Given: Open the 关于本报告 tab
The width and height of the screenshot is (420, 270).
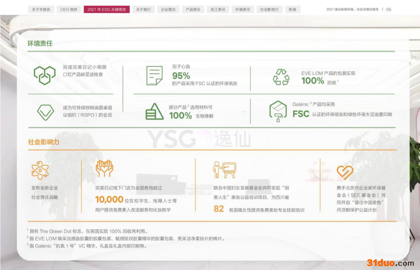Looking at the screenshot, I should tap(41, 9).
